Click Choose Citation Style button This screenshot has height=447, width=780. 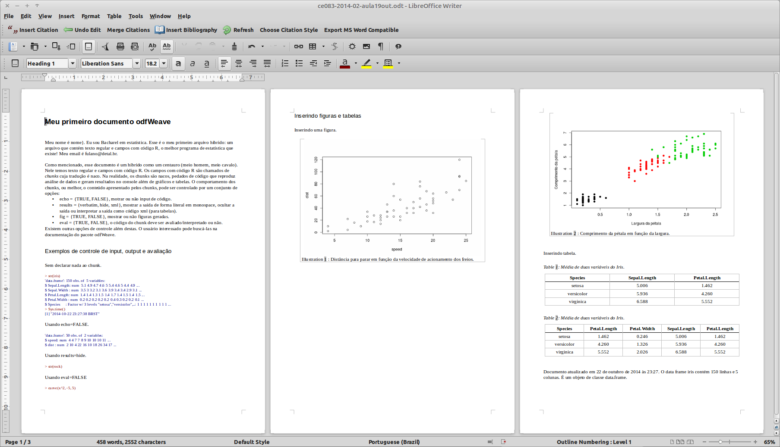[x=288, y=30]
